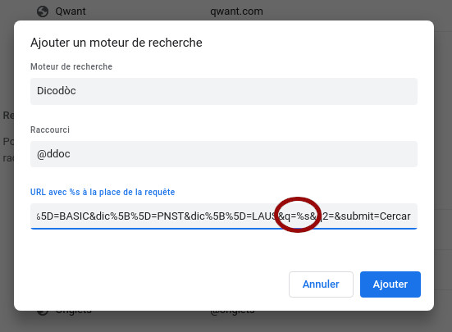The image size is (452, 332).
Task: Click the partly hidden globe icon below dialog
Action: coord(43,312)
